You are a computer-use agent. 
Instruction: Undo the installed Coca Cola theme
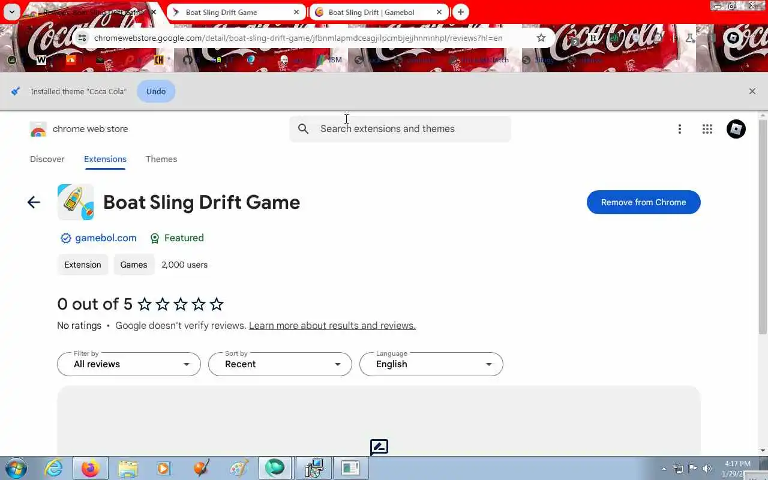coord(156,91)
